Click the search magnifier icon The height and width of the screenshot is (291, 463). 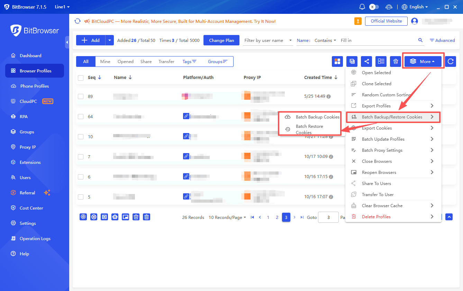coord(420,40)
